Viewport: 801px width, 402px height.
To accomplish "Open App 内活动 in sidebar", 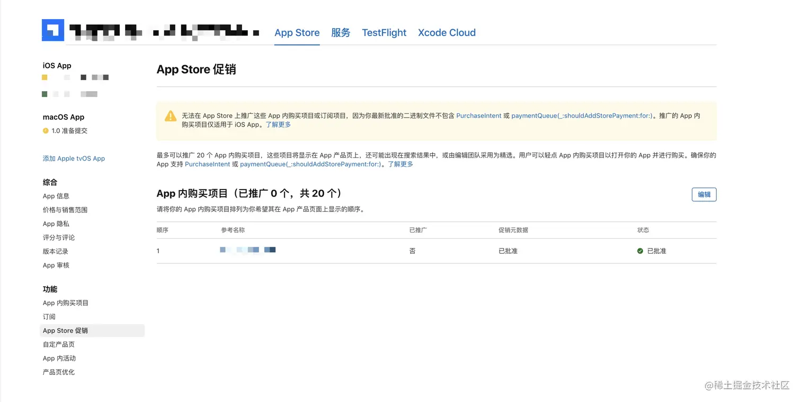I will 59,358.
